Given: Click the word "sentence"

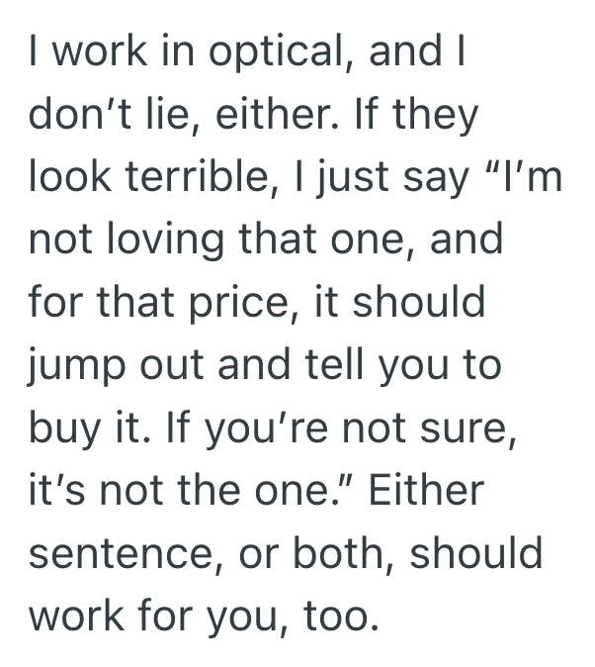Looking at the screenshot, I should (126, 551).
